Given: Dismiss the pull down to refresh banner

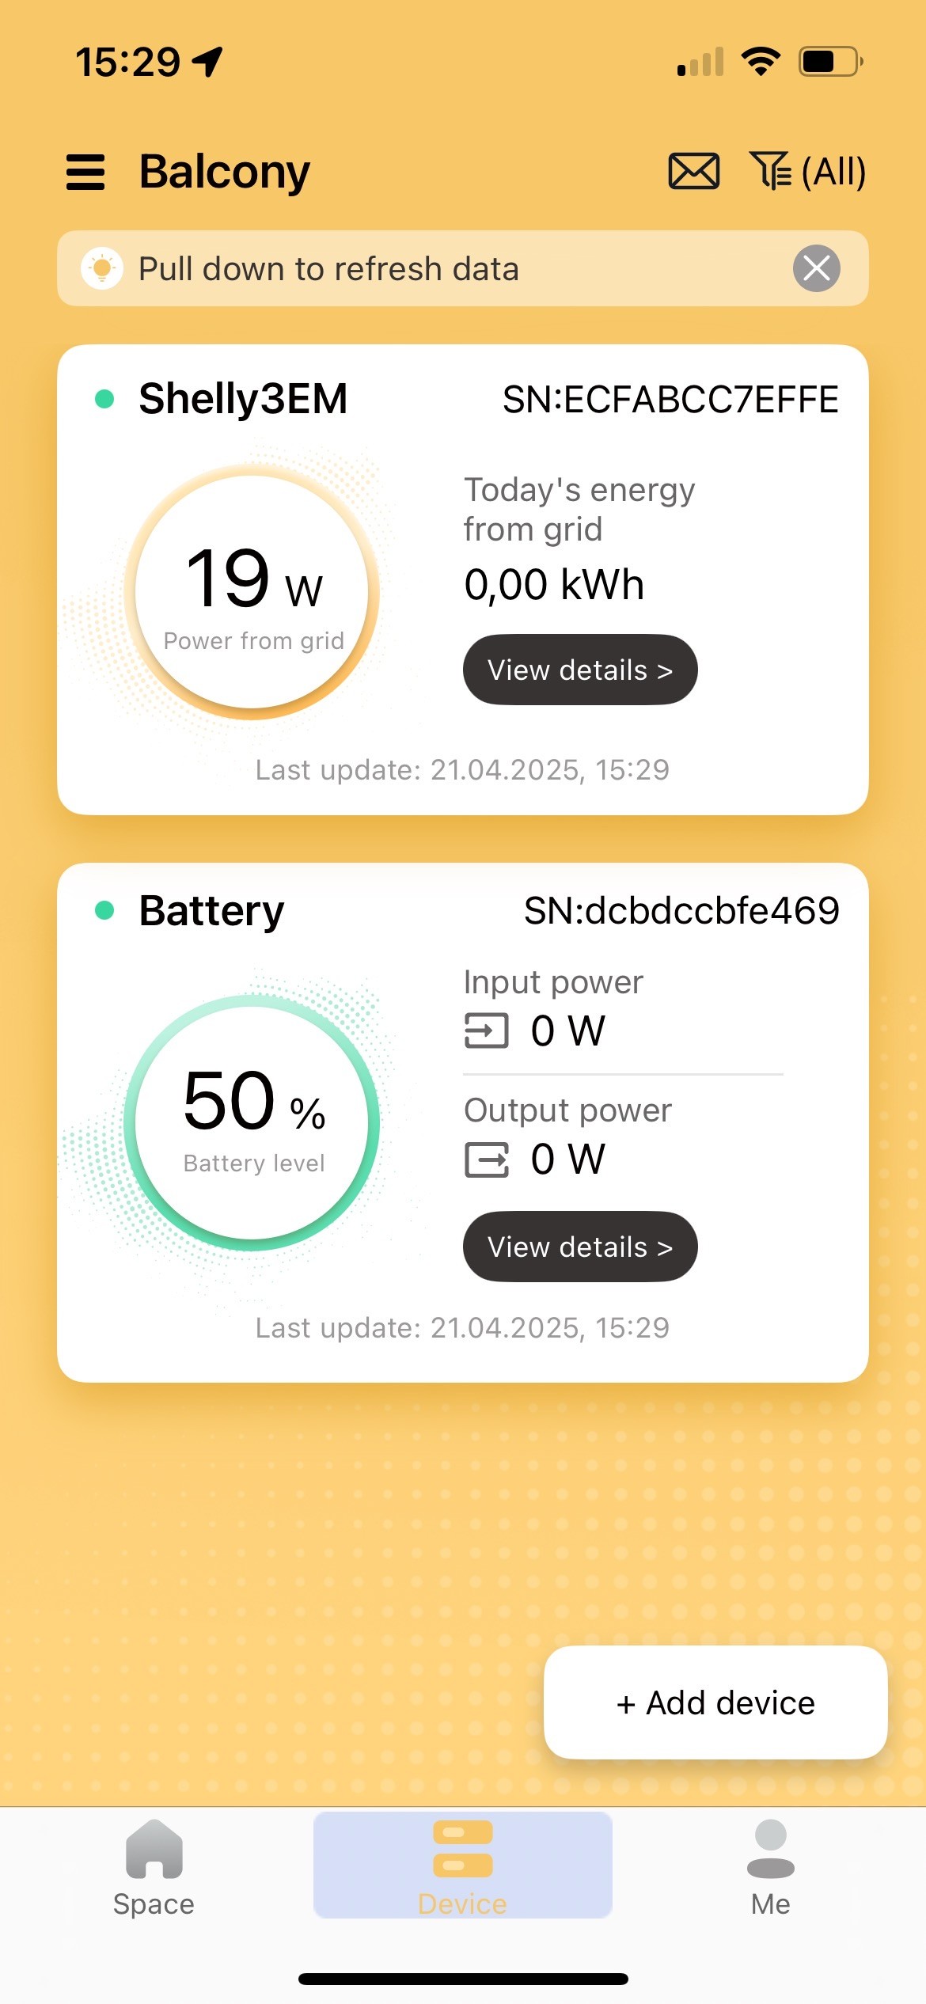Looking at the screenshot, I should point(816,268).
